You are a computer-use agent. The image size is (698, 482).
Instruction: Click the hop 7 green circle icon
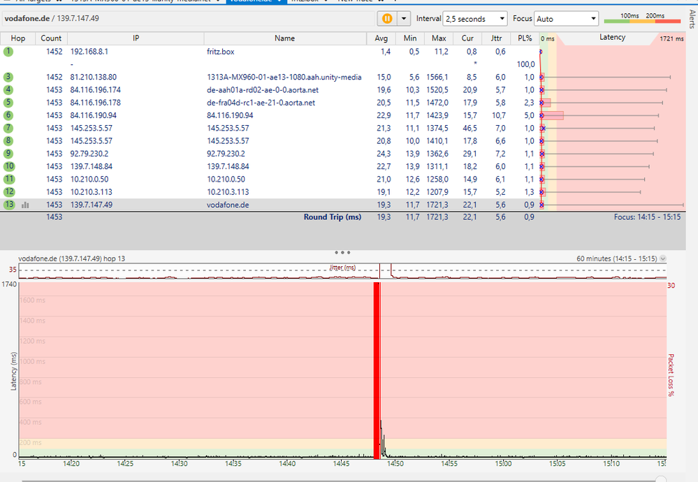pyautogui.click(x=8, y=128)
